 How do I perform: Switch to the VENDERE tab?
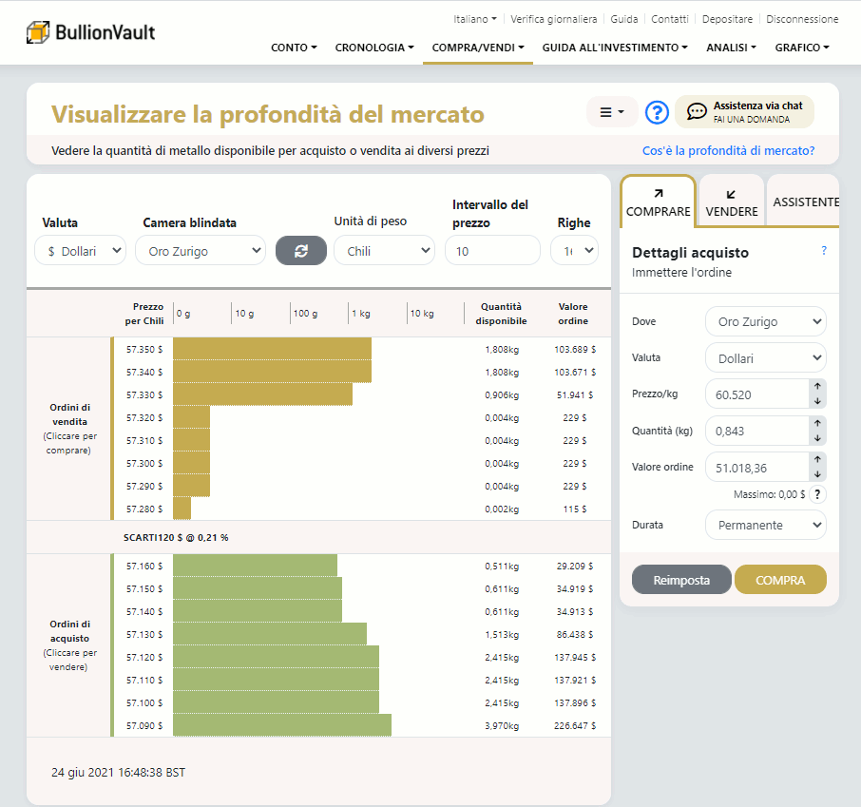point(731,202)
